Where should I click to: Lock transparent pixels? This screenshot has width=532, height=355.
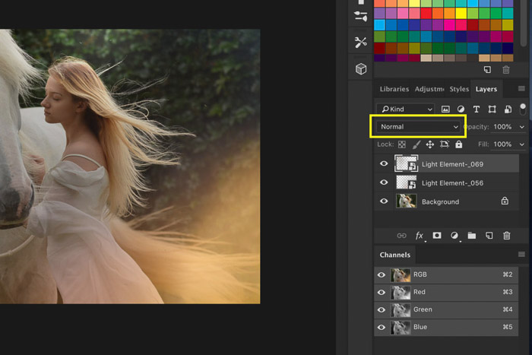[x=402, y=144]
